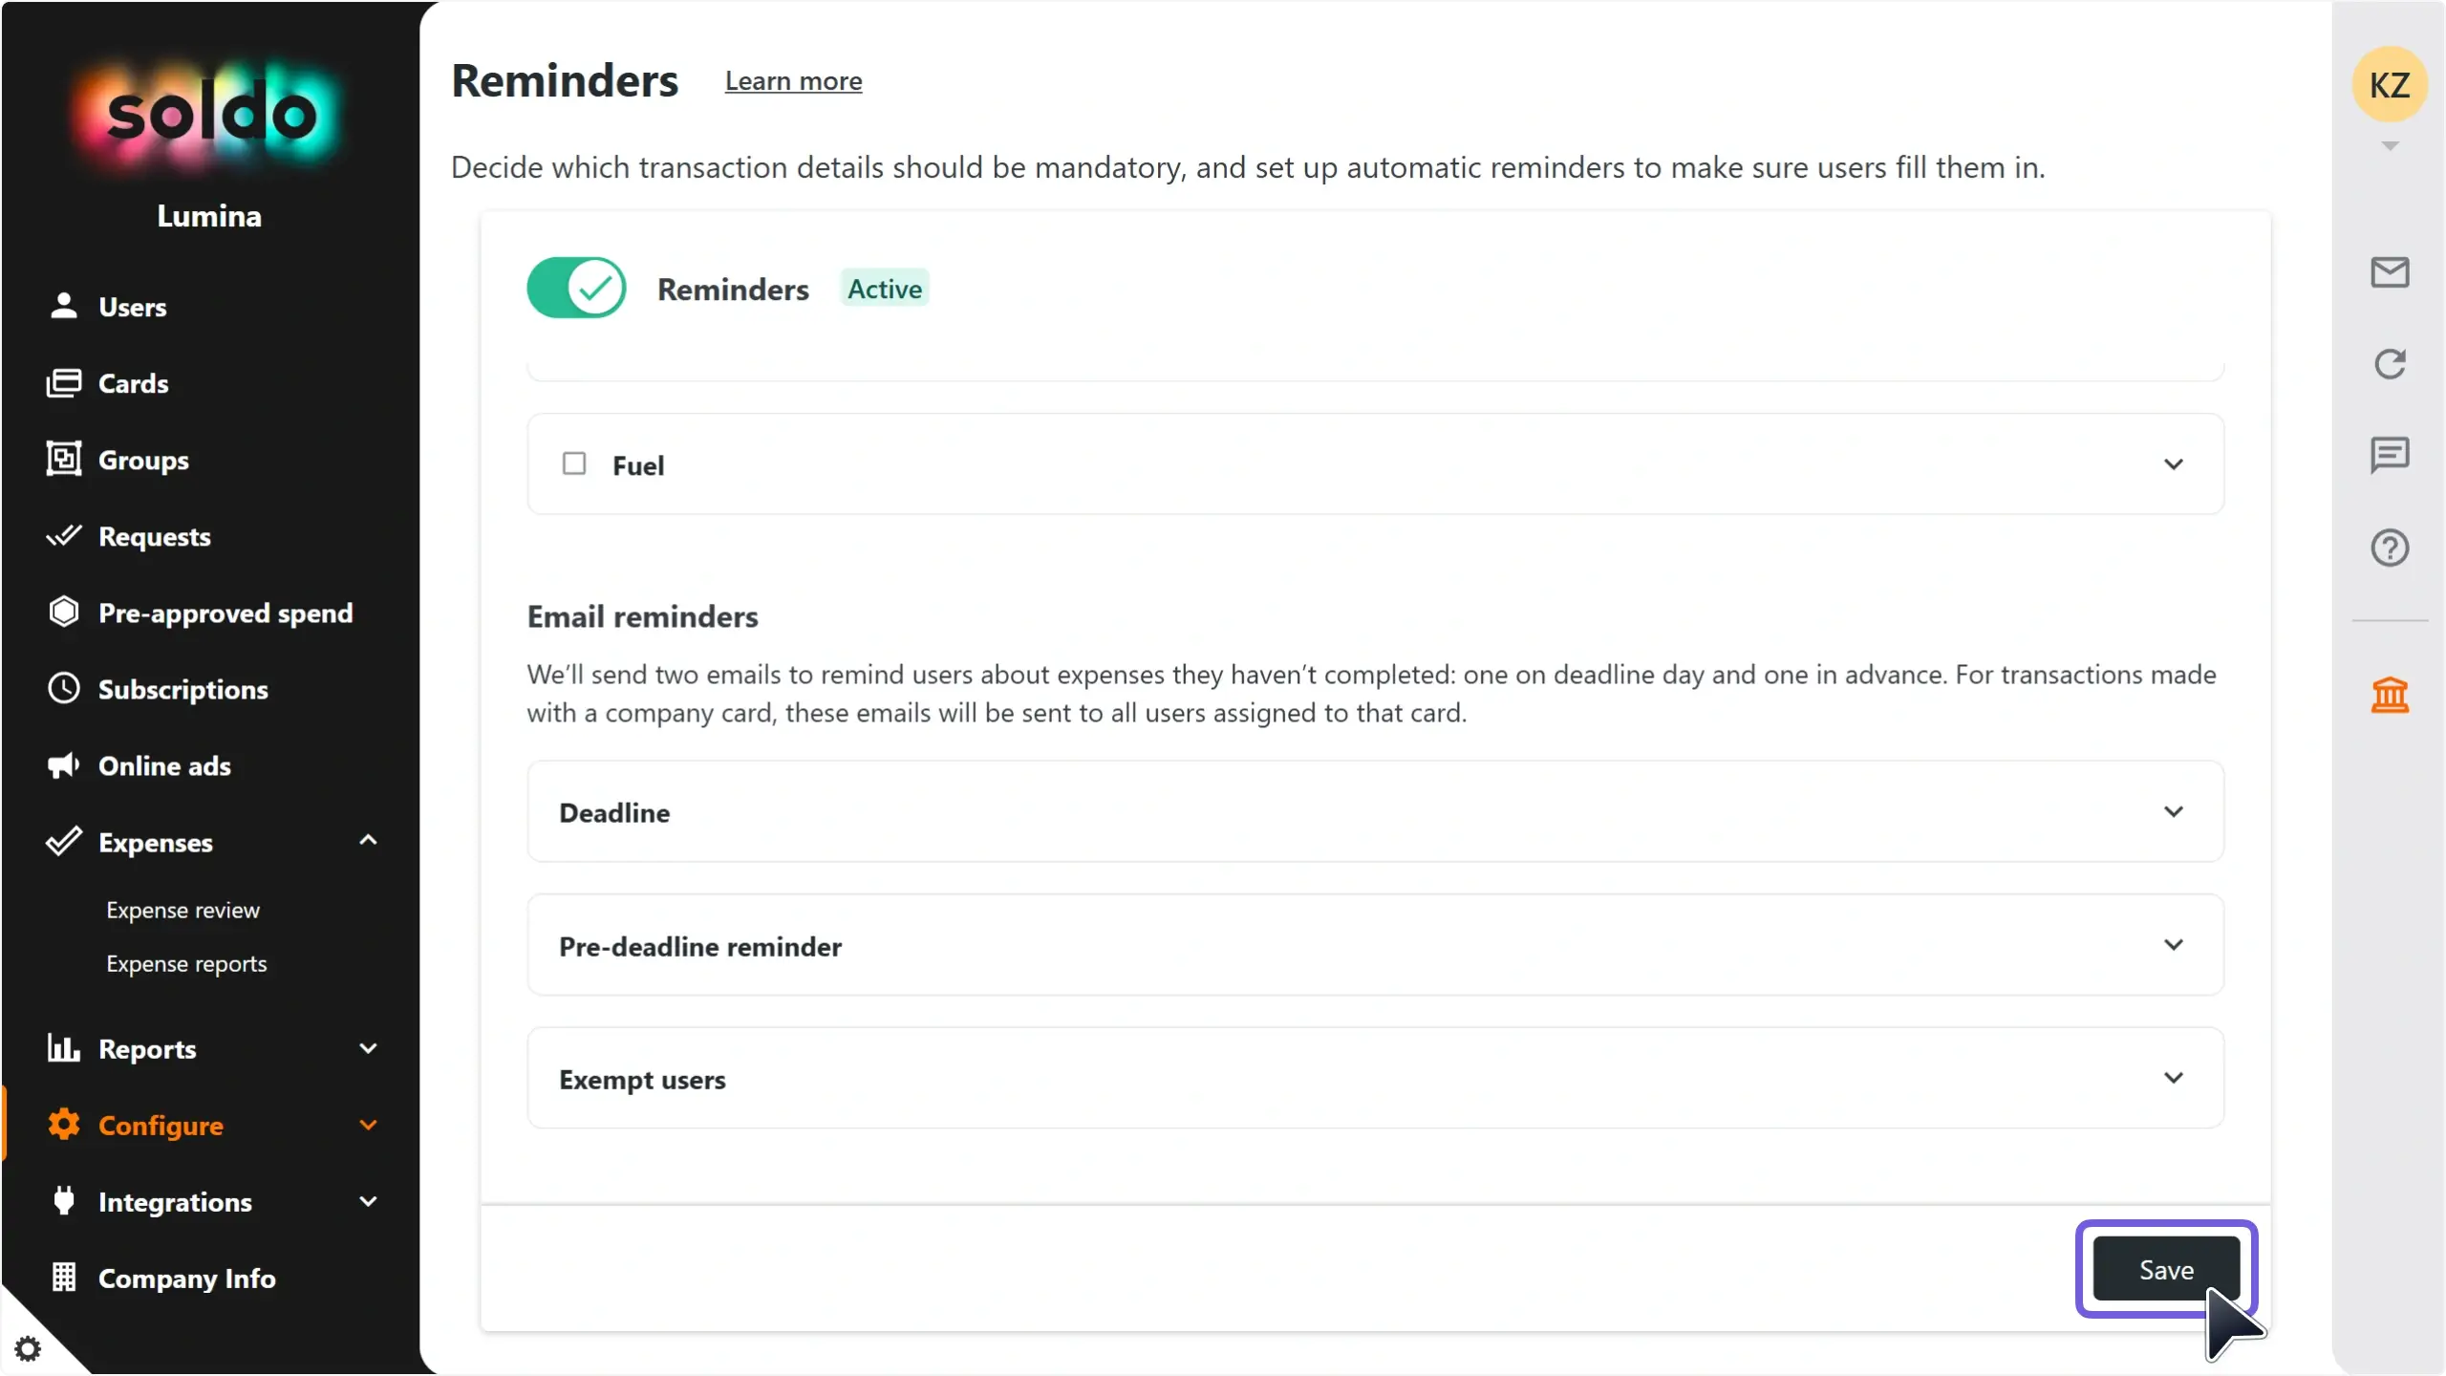Collapse the Expenses menu chevron
Image resolution: width=2446 pixels, height=1376 pixels.
coord(368,841)
